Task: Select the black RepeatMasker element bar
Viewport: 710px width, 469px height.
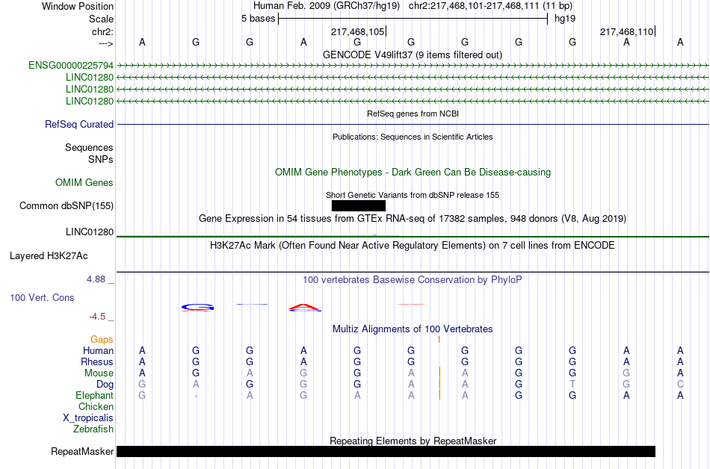Action: [x=386, y=451]
